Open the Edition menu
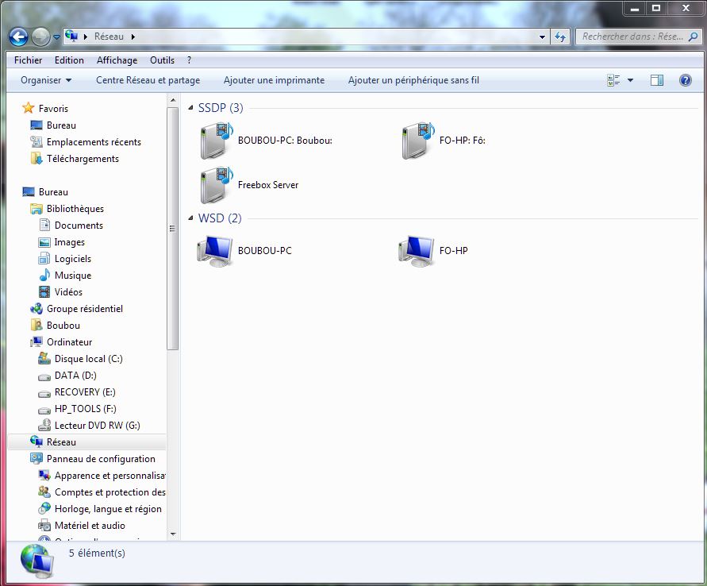This screenshot has width=707, height=586. [x=69, y=60]
